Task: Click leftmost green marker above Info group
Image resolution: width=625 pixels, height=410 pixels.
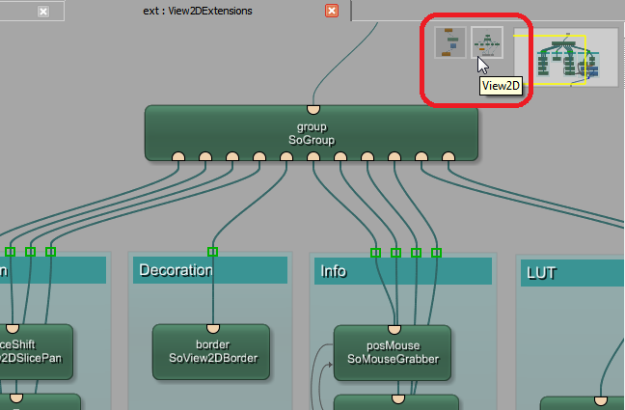Action: 375,253
